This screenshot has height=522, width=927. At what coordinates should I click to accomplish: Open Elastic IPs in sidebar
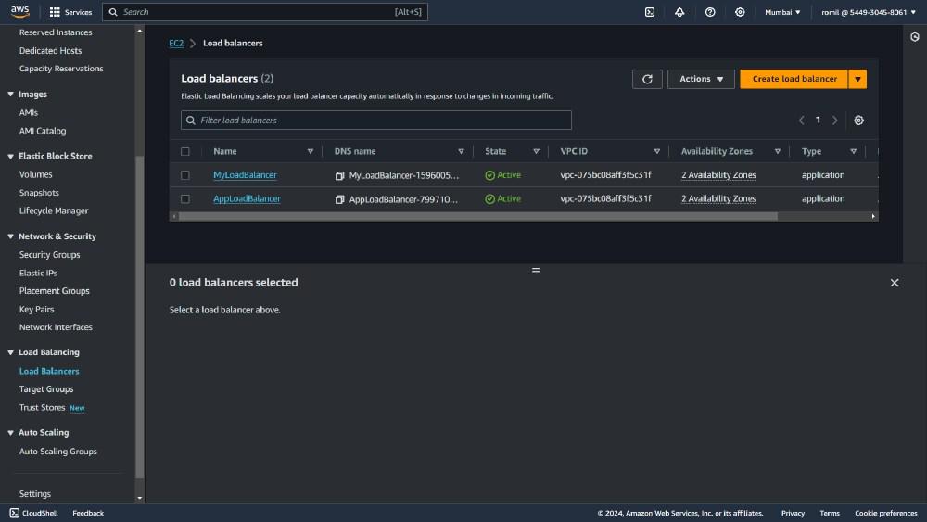(38, 274)
